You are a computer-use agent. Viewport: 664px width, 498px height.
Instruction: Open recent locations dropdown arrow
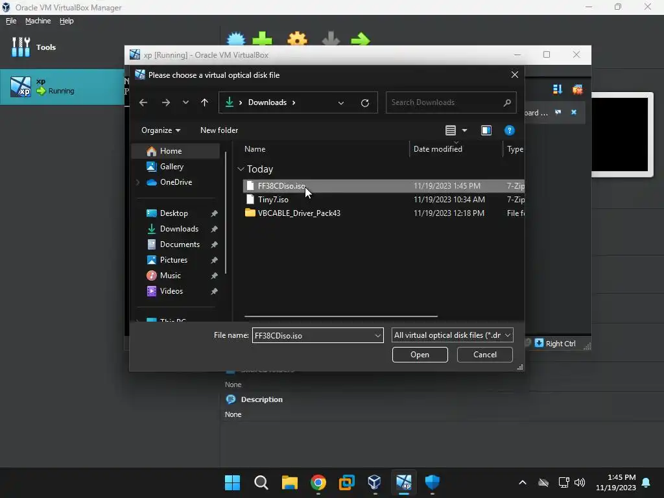[x=185, y=102]
